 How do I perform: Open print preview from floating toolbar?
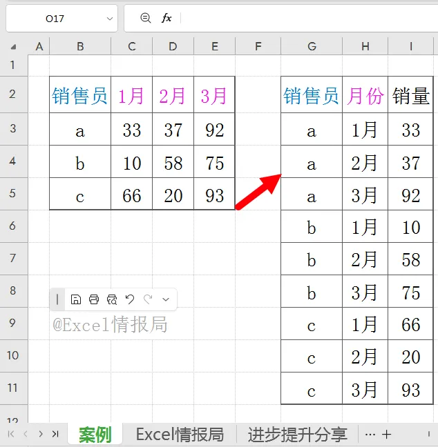pos(112,299)
